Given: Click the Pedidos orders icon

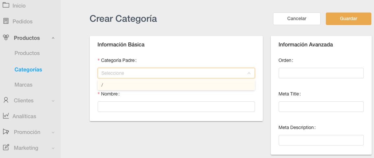Looking at the screenshot, I should (6, 21).
